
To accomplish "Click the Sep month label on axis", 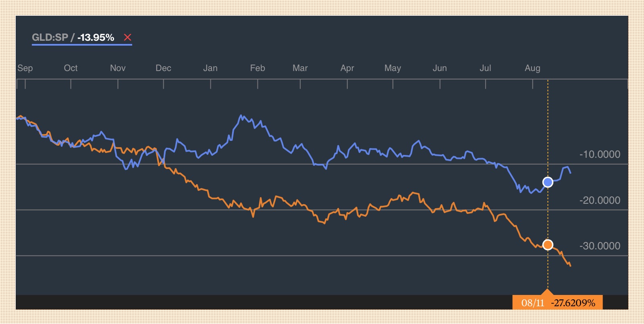I will pos(25,68).
